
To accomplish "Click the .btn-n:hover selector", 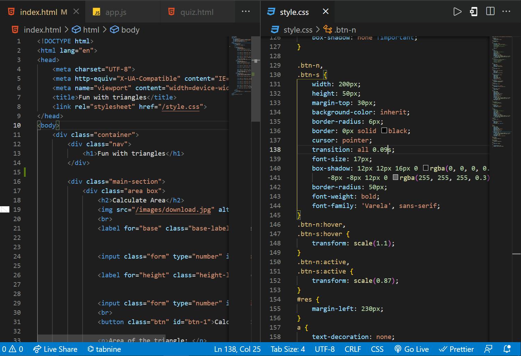I will 321,224.
